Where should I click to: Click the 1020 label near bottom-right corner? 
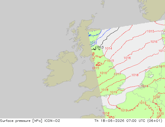tap(160, 114)
